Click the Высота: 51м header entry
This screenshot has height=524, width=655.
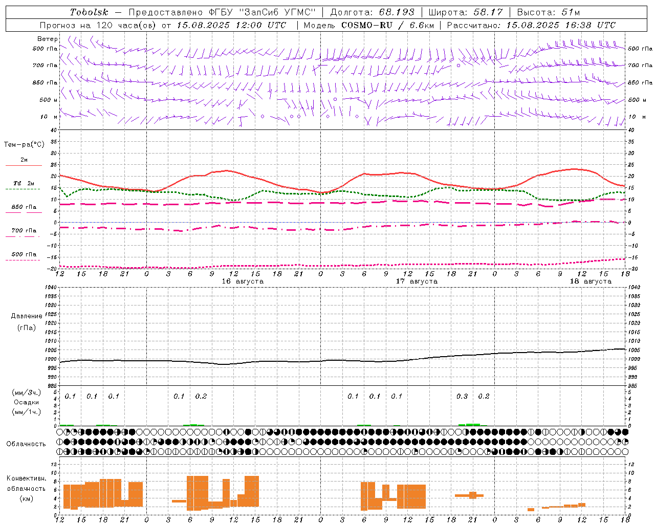coord(549,12)
